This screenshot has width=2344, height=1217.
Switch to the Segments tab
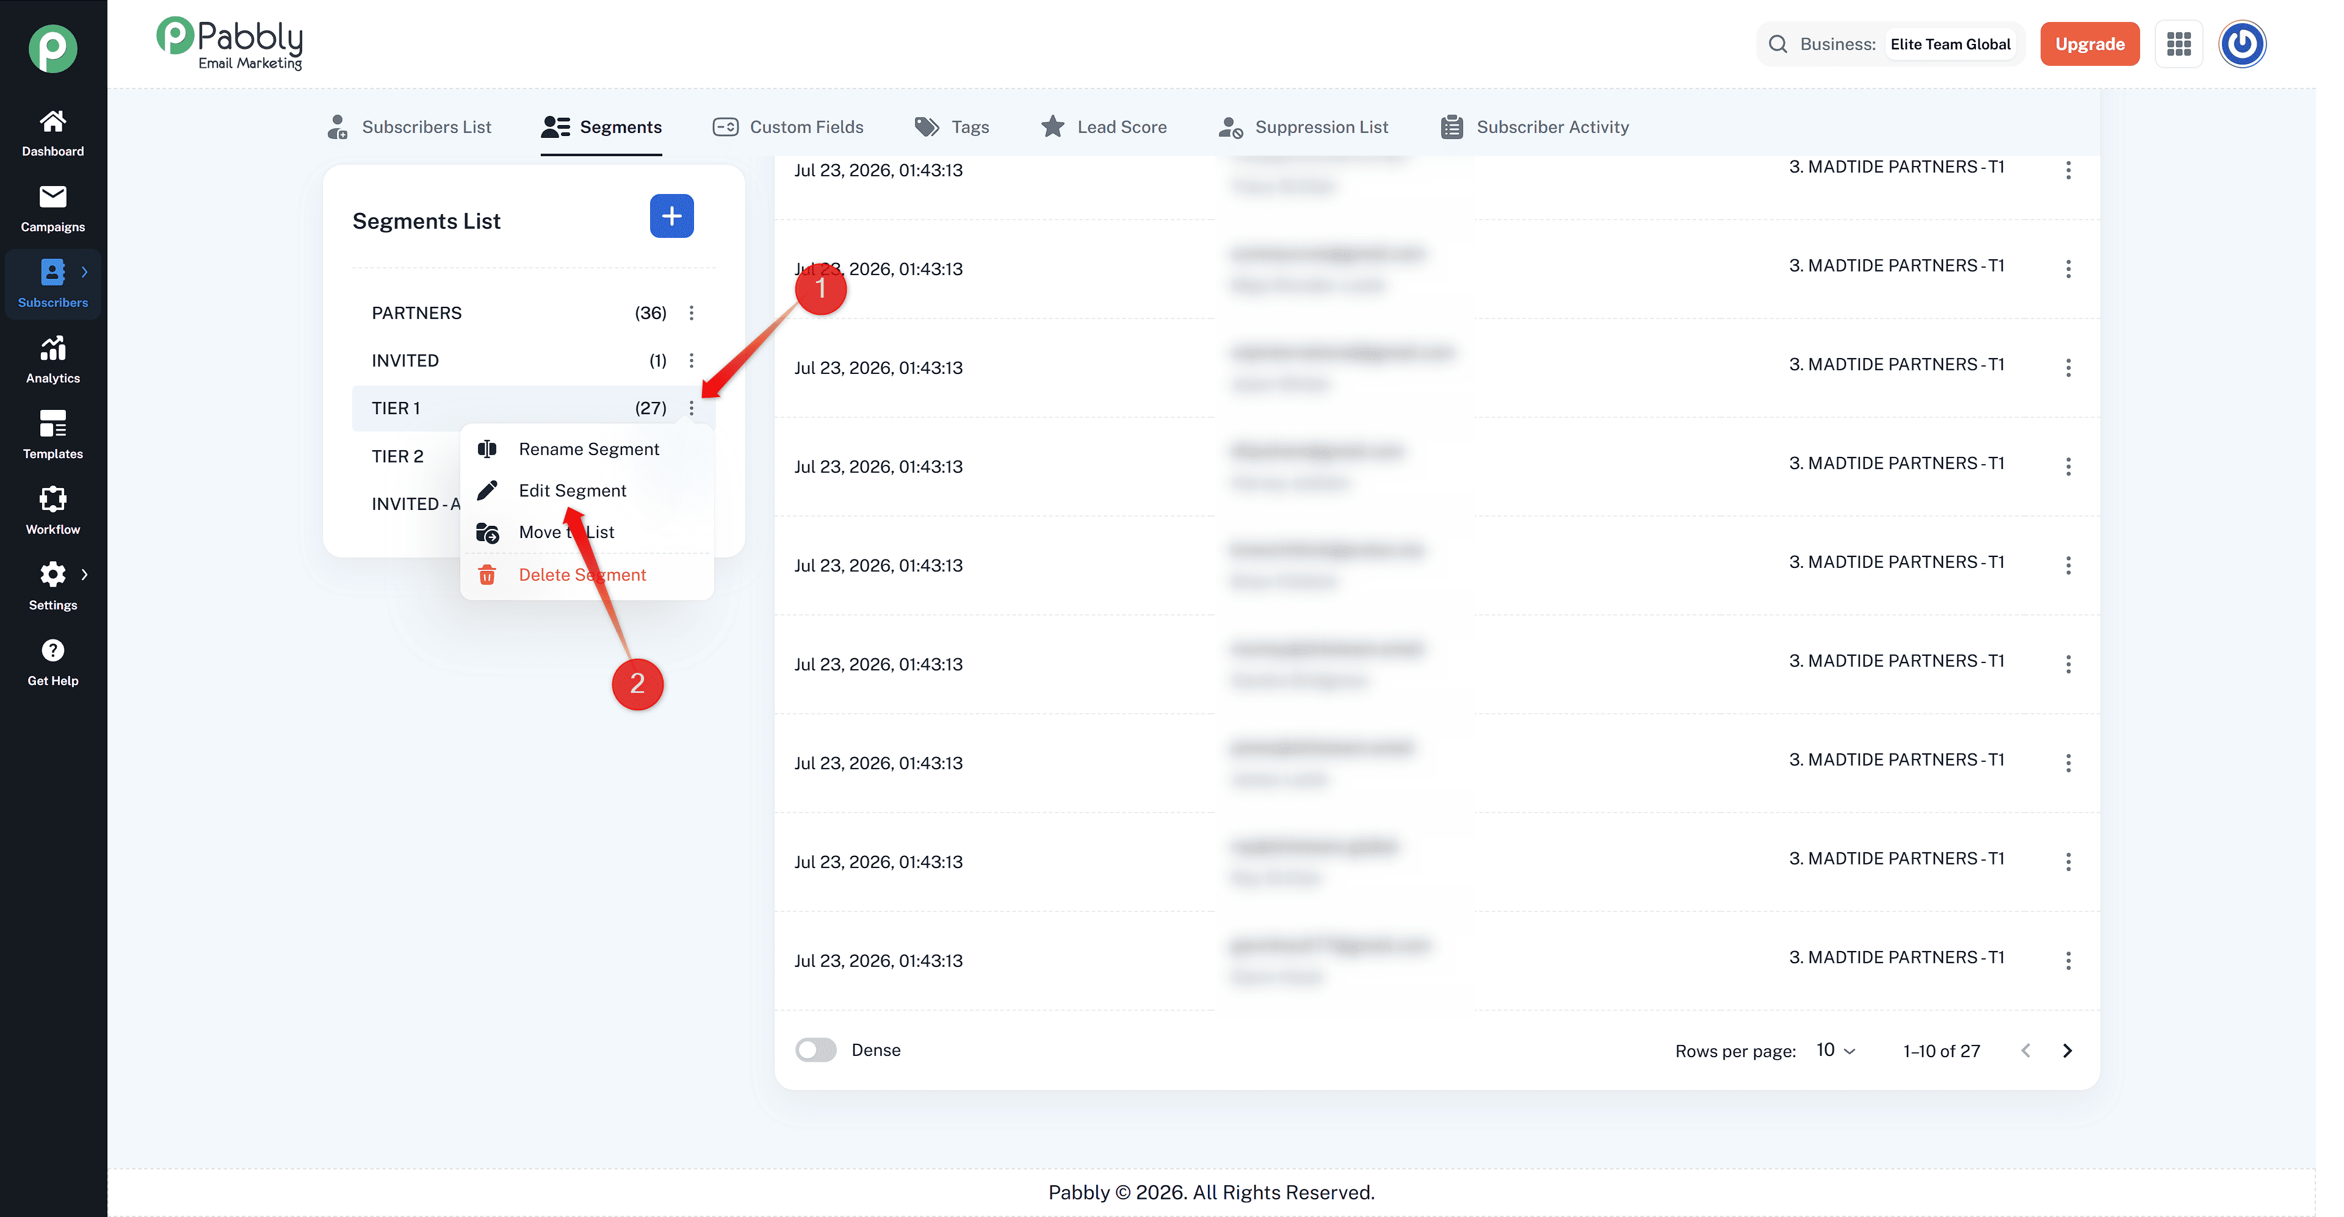pos(601,127)
